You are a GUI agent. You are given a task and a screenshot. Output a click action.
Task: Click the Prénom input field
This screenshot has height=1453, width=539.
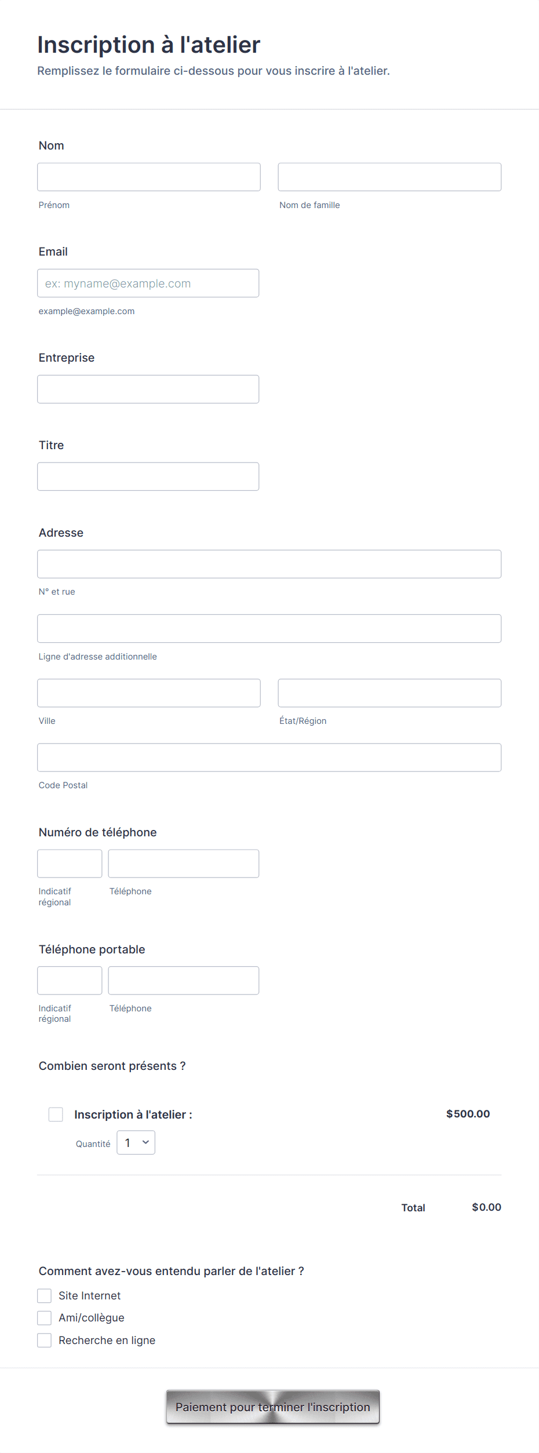pos(148,176)
